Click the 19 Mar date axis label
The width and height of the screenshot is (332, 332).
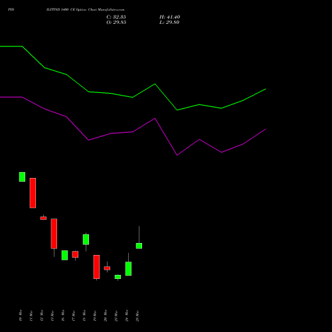(95, 315)
